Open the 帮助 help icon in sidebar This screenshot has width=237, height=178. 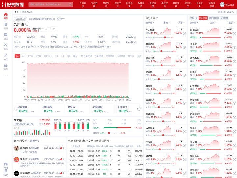pyautogui.click(x=6, y=164)
